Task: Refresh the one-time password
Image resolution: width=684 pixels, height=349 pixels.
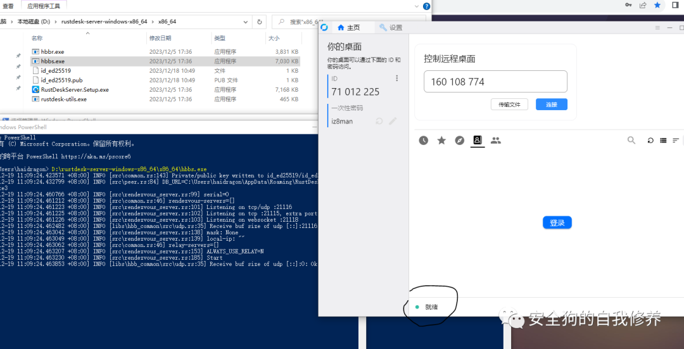Action: tap(379, 121)
